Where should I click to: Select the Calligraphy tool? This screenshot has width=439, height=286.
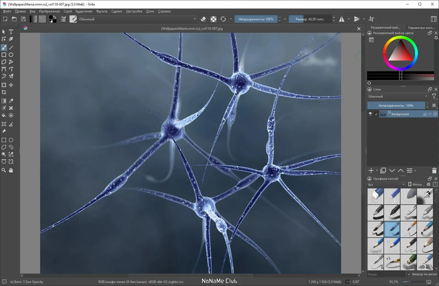[11, 39]
